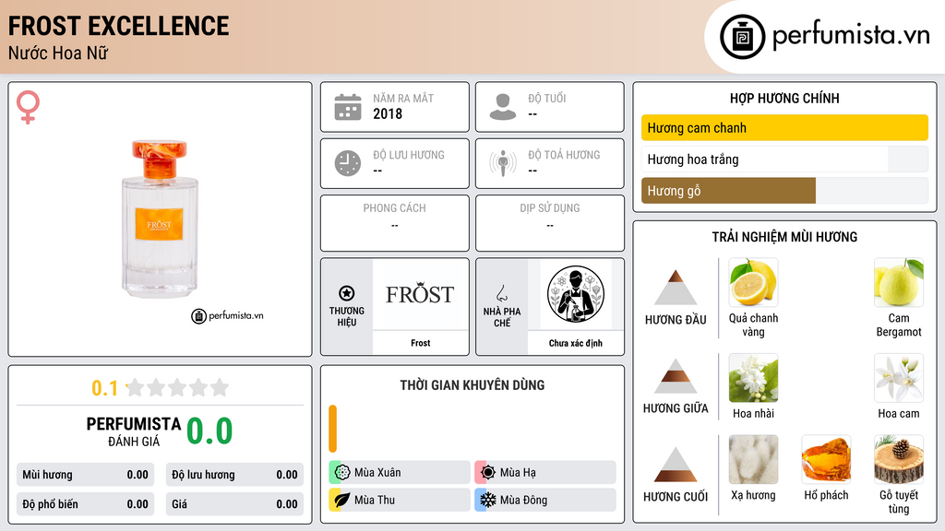
Task: Click the orange recommended-time bar
Action: pyautogui.click(x=332, y=429)
